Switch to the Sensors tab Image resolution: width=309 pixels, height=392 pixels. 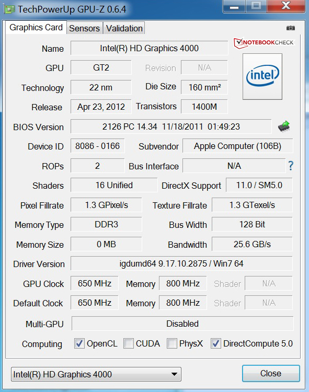click(85, 28)
